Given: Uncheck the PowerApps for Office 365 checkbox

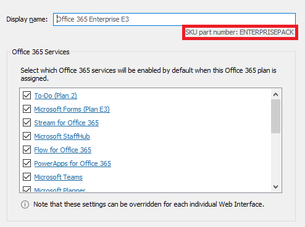Looking at the screenshot, I should point(27,163).
